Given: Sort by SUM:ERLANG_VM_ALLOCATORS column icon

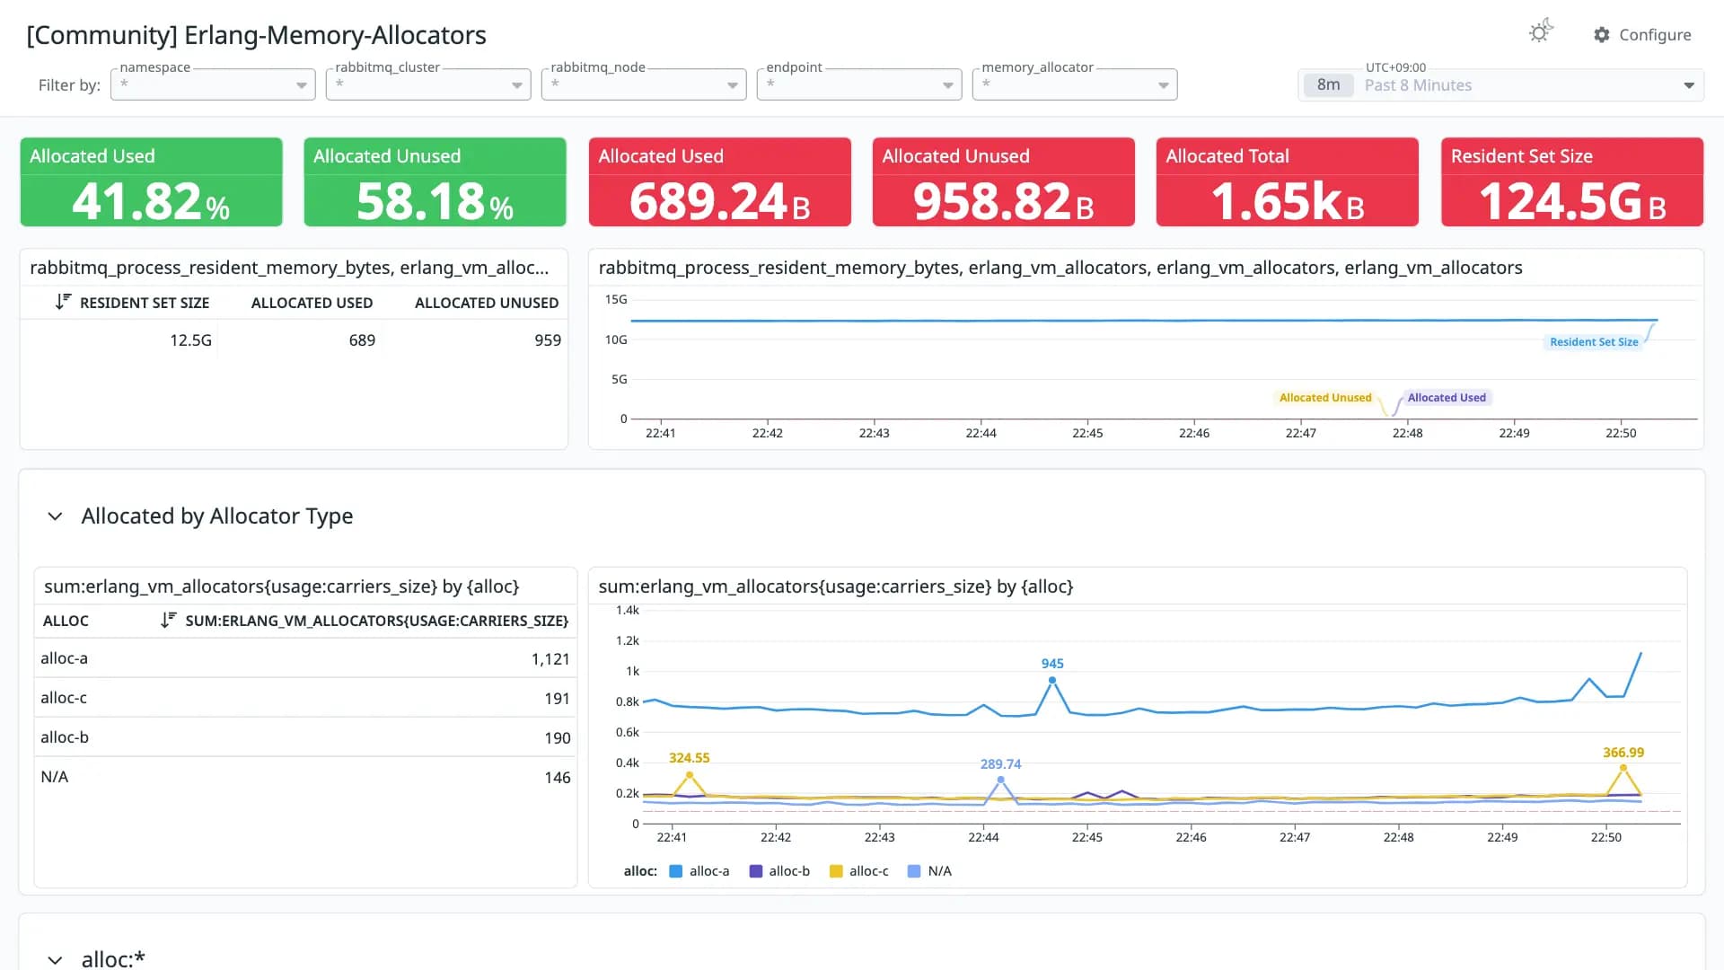Looking at the screenshot, I should tap(168, 620).
